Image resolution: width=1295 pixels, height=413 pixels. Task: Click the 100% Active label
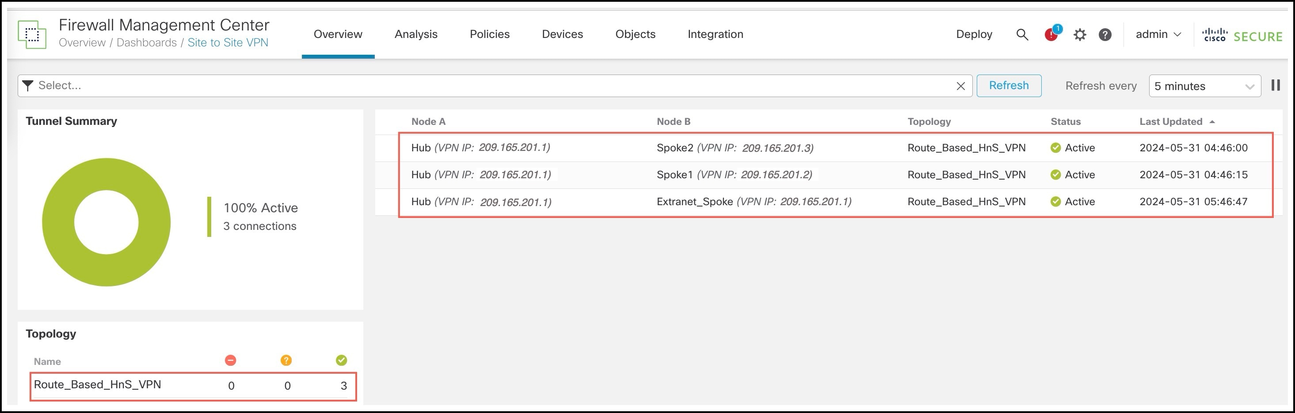tap(260, 208)
